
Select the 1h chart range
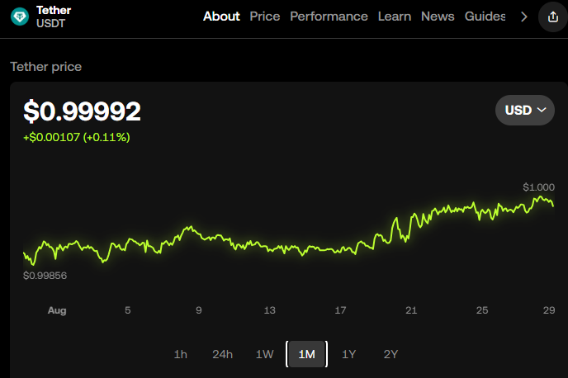point(181,354)
